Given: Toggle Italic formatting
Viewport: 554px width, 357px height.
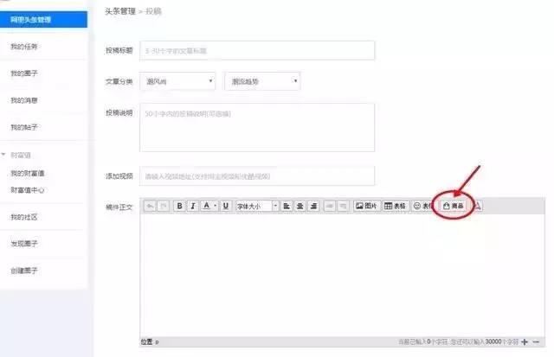Looking at the screenshot, I should click(x=192, y=206).
